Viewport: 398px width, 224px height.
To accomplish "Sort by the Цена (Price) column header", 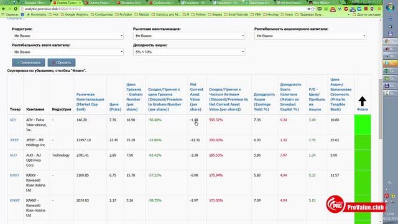I will click(x=115, y=107).
